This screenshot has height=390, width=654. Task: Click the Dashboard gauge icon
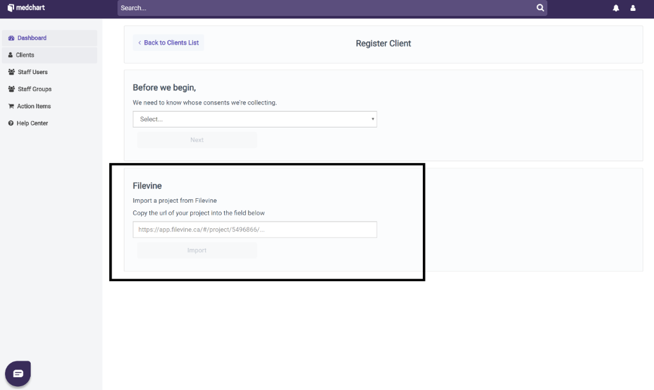click(x=11, y=38)
